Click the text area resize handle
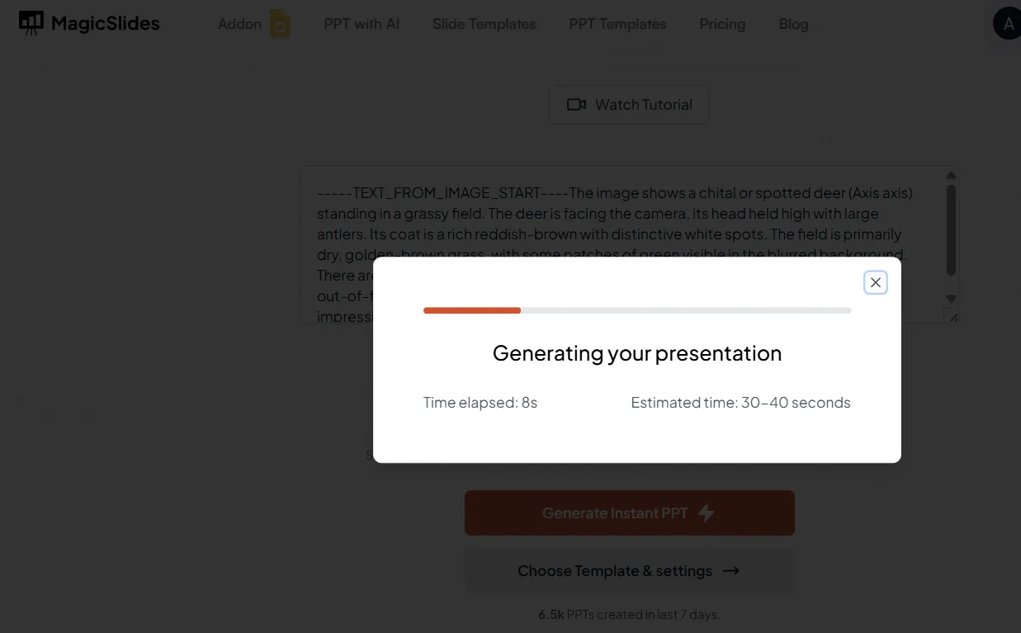This screenshot has width=1021, height=633. click(954, 317)
